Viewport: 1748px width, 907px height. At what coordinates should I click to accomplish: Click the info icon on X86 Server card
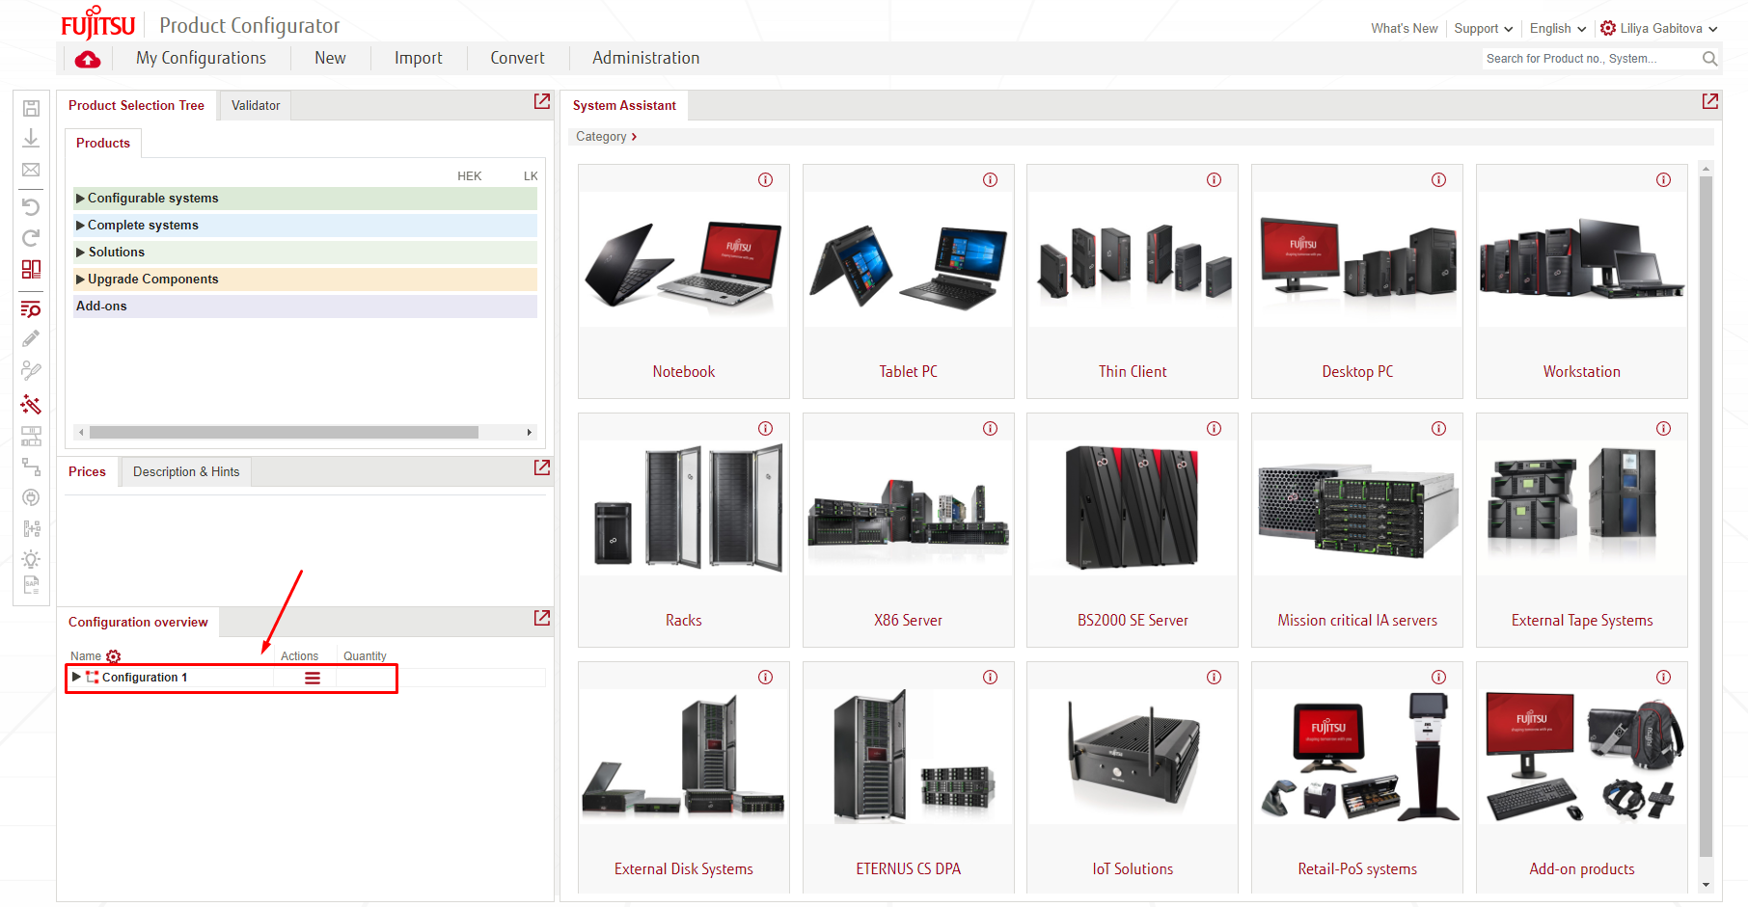pyautogui.click(x=991, y=429)
